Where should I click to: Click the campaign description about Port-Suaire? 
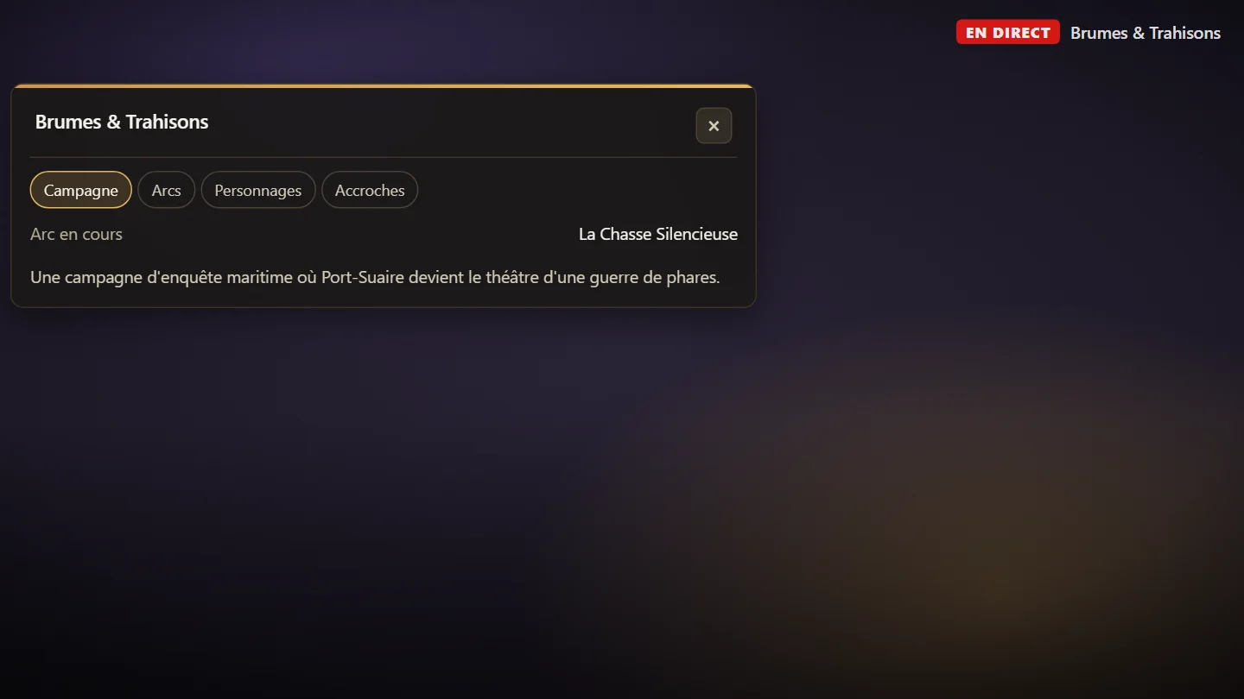tap(375, 277)
